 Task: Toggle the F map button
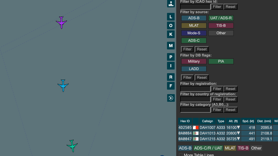[x=171, y=86]
